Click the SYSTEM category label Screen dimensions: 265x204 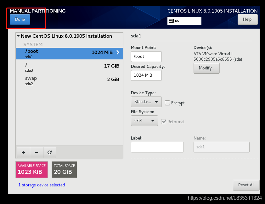(x=33, y=45)
